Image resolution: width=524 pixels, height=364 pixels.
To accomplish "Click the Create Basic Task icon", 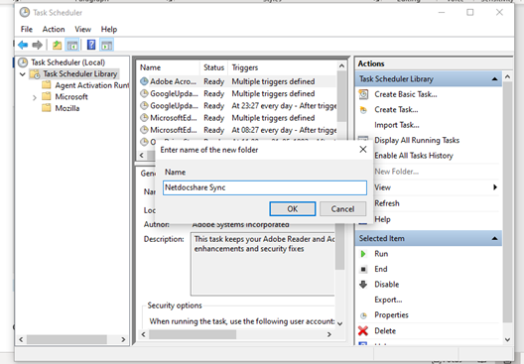I will [x=363, y=94].
